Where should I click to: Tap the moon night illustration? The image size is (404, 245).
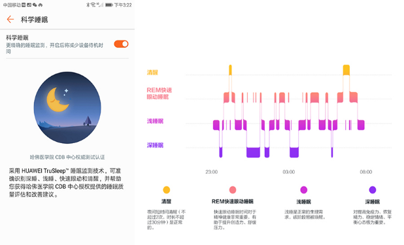(67, 108)
